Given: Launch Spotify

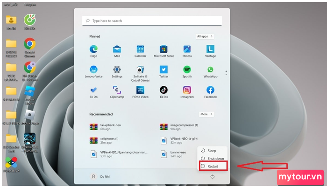Looking at the screenshot, I should point(187,72).
